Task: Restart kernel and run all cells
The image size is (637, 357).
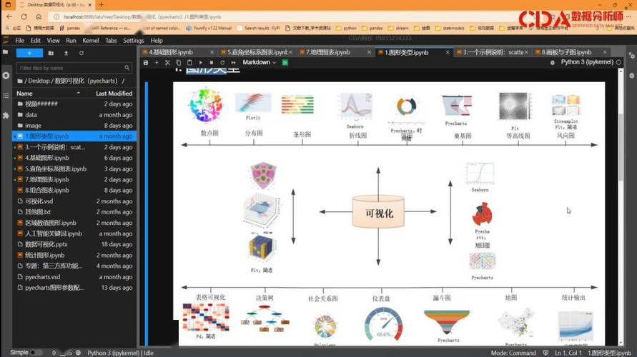Action: (233, 63)
